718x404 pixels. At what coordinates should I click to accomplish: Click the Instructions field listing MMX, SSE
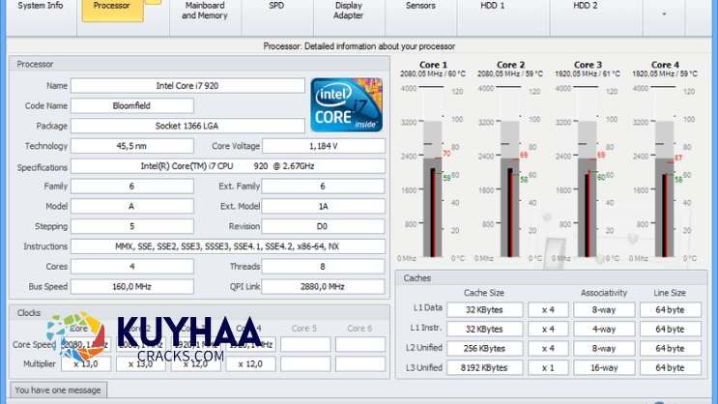pyautogui.click(x=227, y=245)
